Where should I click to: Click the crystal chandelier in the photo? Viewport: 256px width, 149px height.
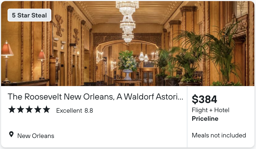[x=127, y=21]
